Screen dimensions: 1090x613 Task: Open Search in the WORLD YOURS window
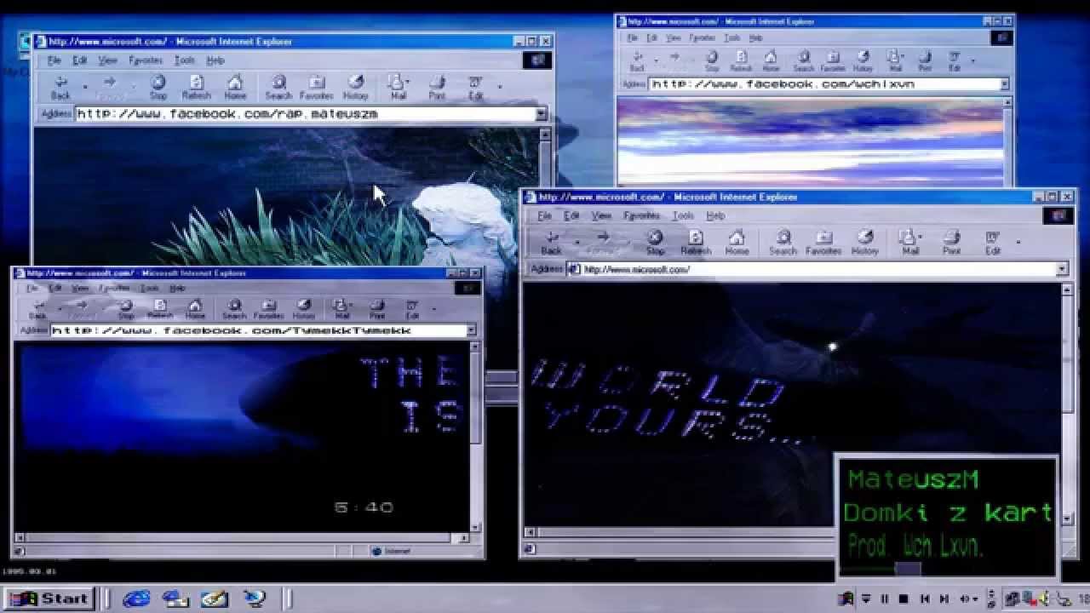coord(783,243)
